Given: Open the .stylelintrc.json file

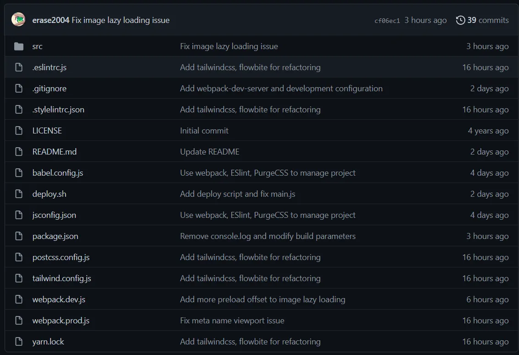Looking at the screenshot, I should point(58,110).
